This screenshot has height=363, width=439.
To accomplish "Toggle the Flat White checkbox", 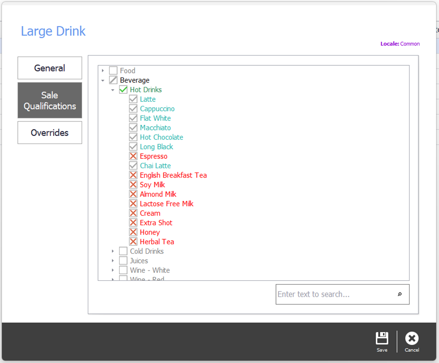I will pos(133,118).
